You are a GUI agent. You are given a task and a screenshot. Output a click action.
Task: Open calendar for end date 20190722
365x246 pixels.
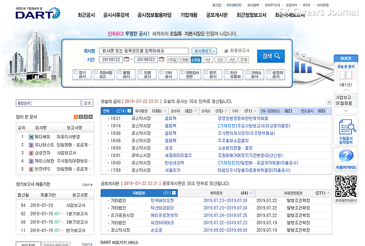(162, 59)
